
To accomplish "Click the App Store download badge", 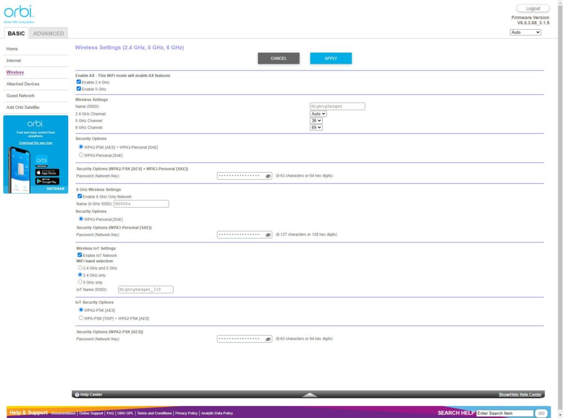I will pos(47,173).
